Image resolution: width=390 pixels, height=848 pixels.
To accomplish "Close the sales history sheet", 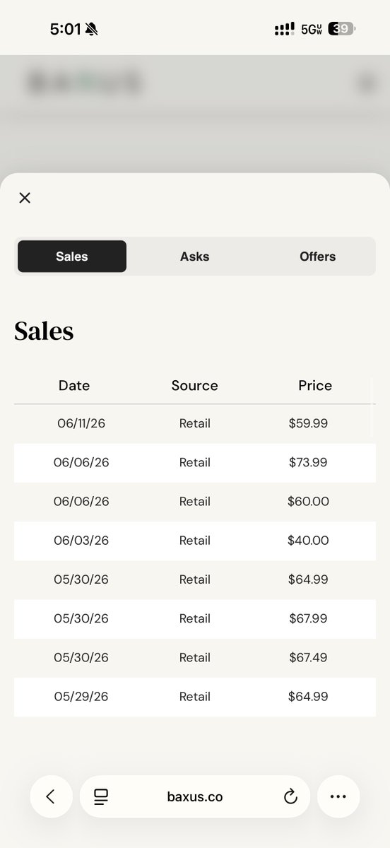I will click(25, 198).
